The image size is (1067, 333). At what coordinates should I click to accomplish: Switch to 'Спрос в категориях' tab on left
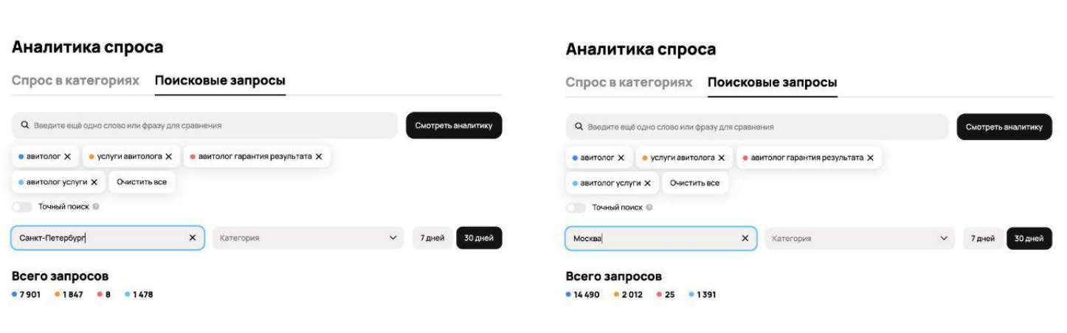75,80
